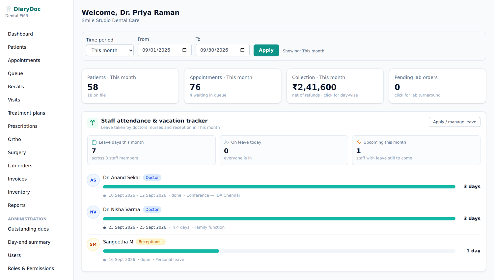
Task: Click the NV avatar for Dr. Nisha Varma
Action: (93, 212)
